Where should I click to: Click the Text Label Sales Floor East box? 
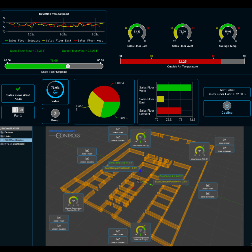(227, 92)
